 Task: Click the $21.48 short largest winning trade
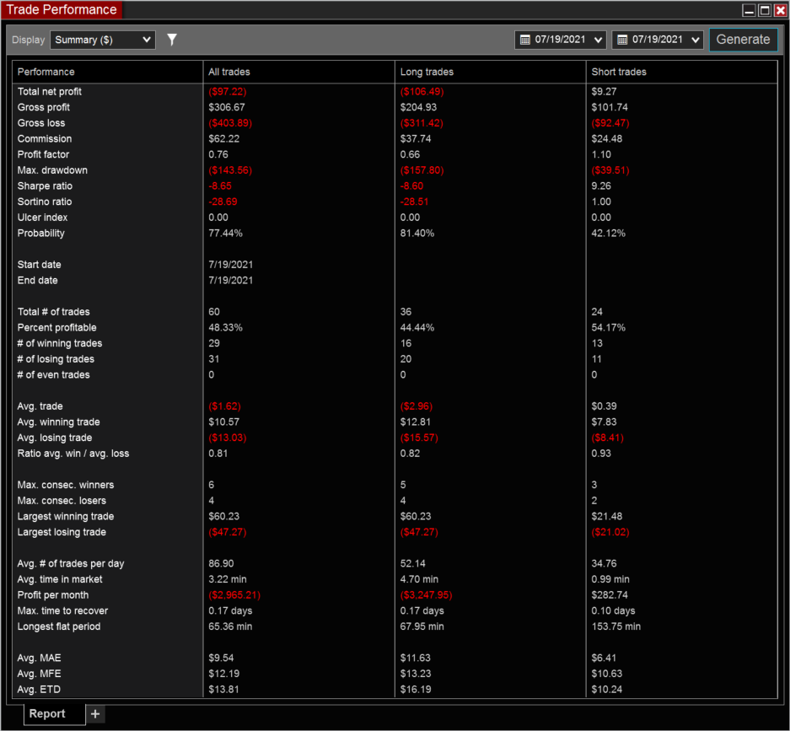click(x=606, y=516)
